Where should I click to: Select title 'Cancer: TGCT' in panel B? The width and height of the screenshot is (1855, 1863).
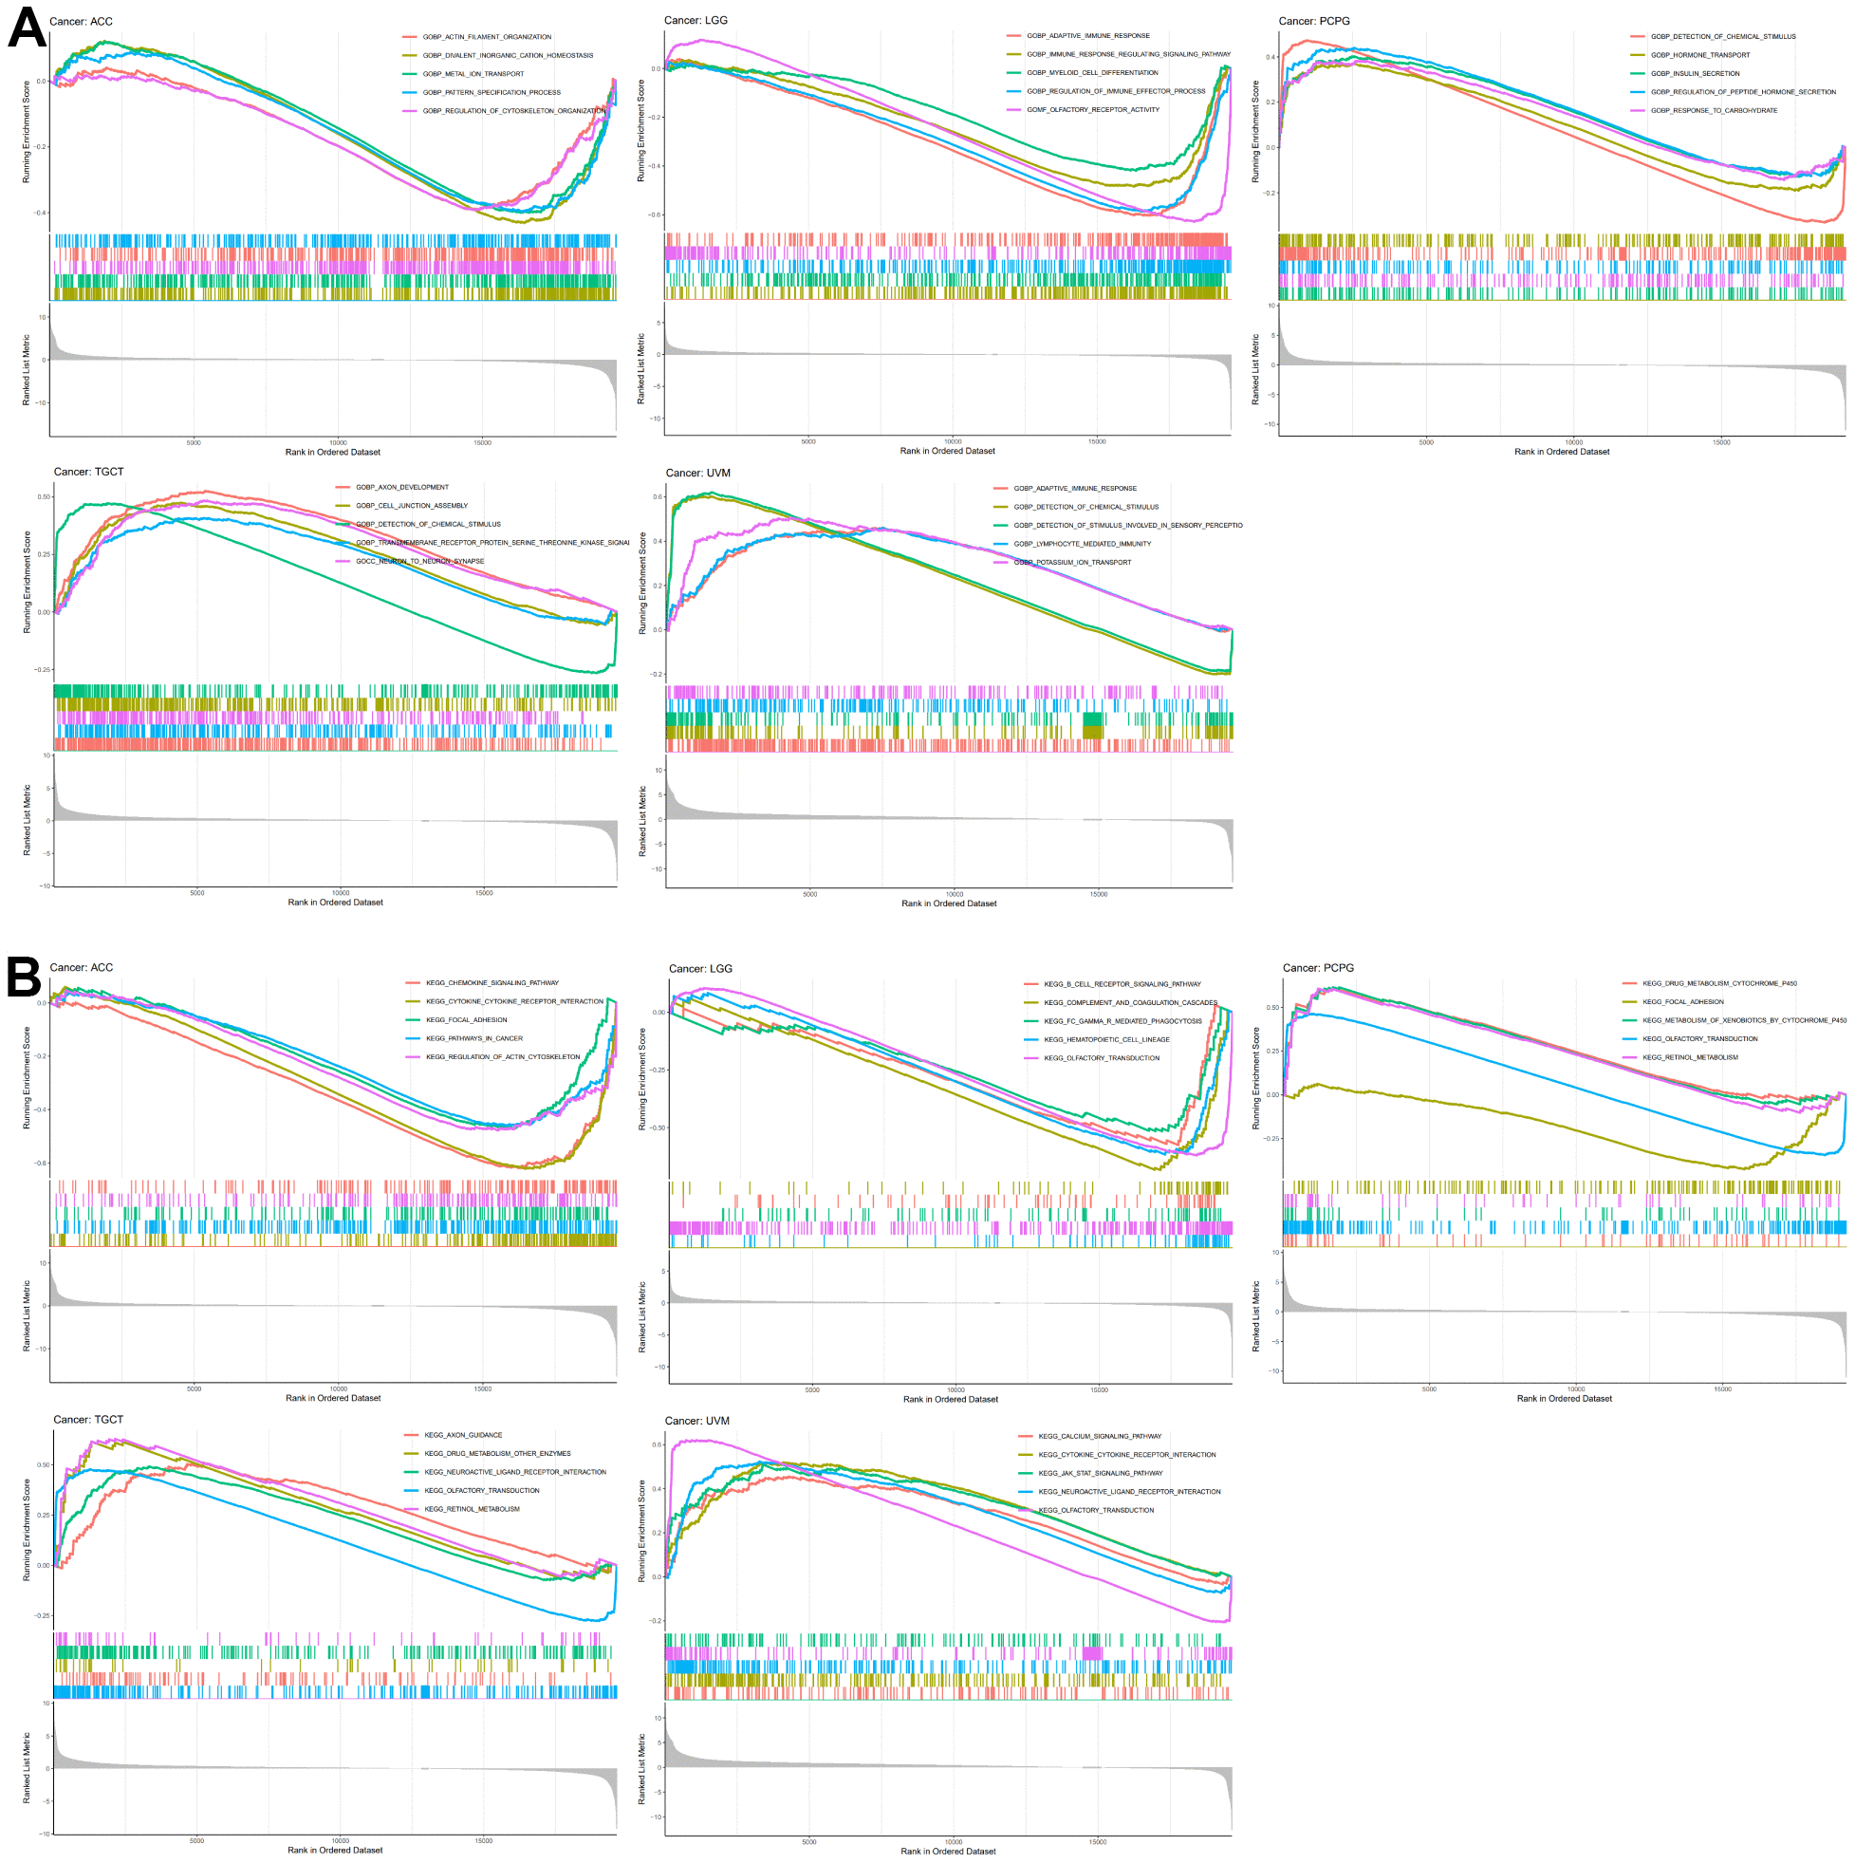(88, 1420)
